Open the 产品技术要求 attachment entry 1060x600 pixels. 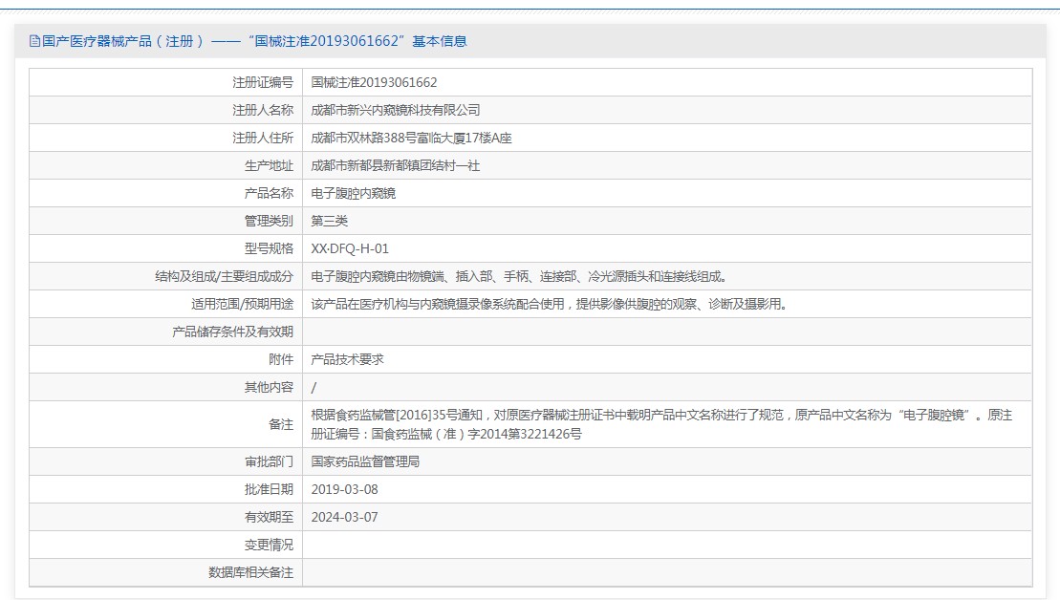(348, 359)
